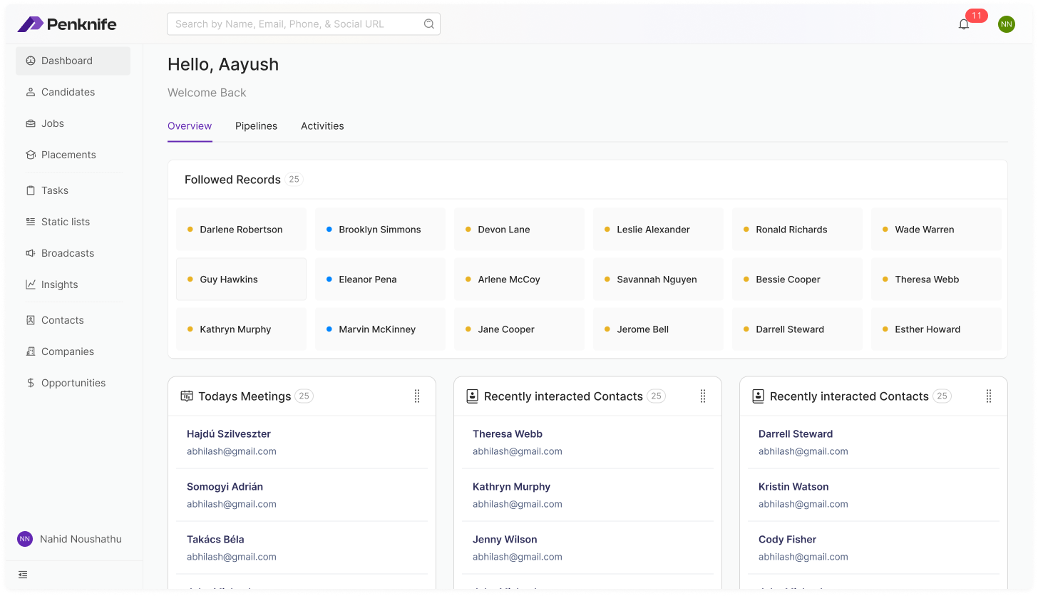The width and height of the screenshot is (1038, 596).
Task: Click the Penknife logo
Action: (67, 24)
